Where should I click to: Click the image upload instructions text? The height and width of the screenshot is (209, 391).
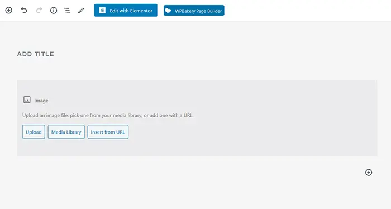108,115
